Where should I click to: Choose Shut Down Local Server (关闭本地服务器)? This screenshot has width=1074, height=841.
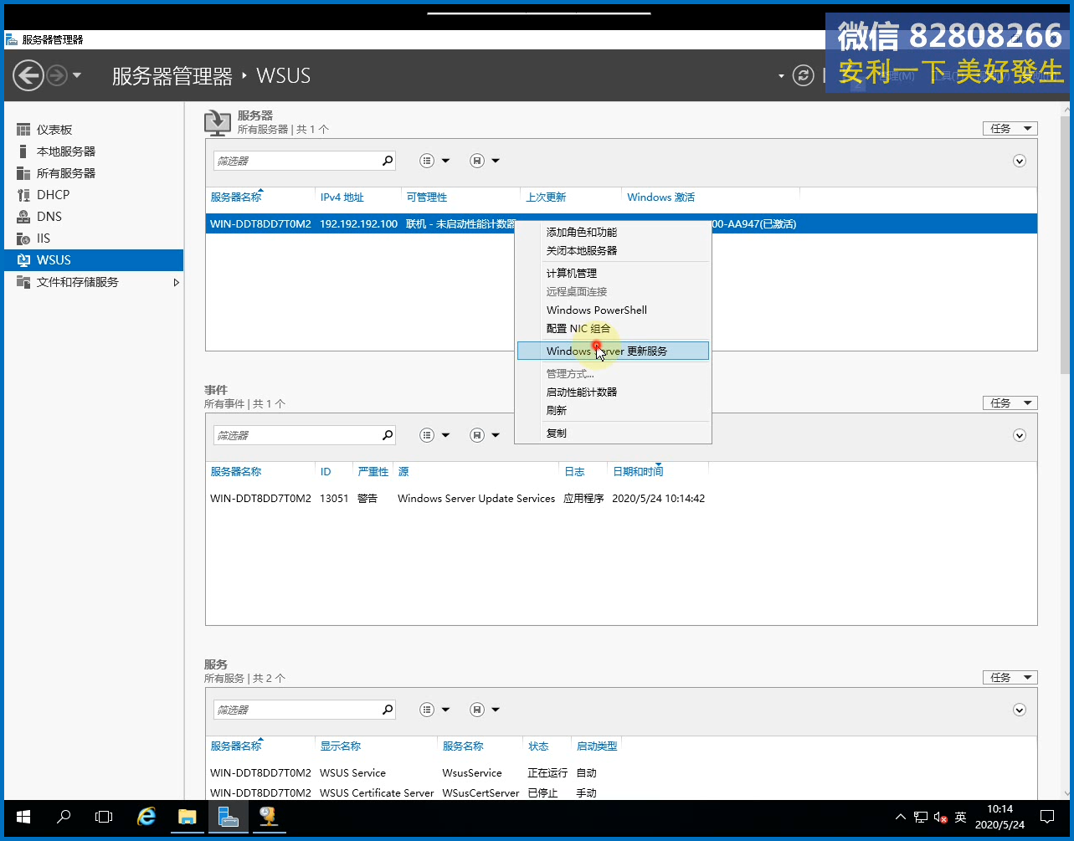point(613,250)
